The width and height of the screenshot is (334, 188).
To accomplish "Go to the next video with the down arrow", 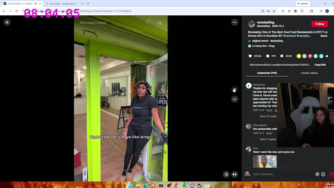I will [x=235, y=99].
